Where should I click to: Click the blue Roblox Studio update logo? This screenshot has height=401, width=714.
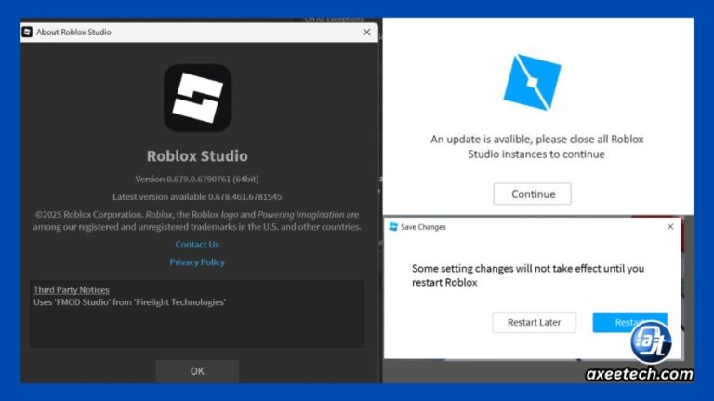click(x=533, y=83)
